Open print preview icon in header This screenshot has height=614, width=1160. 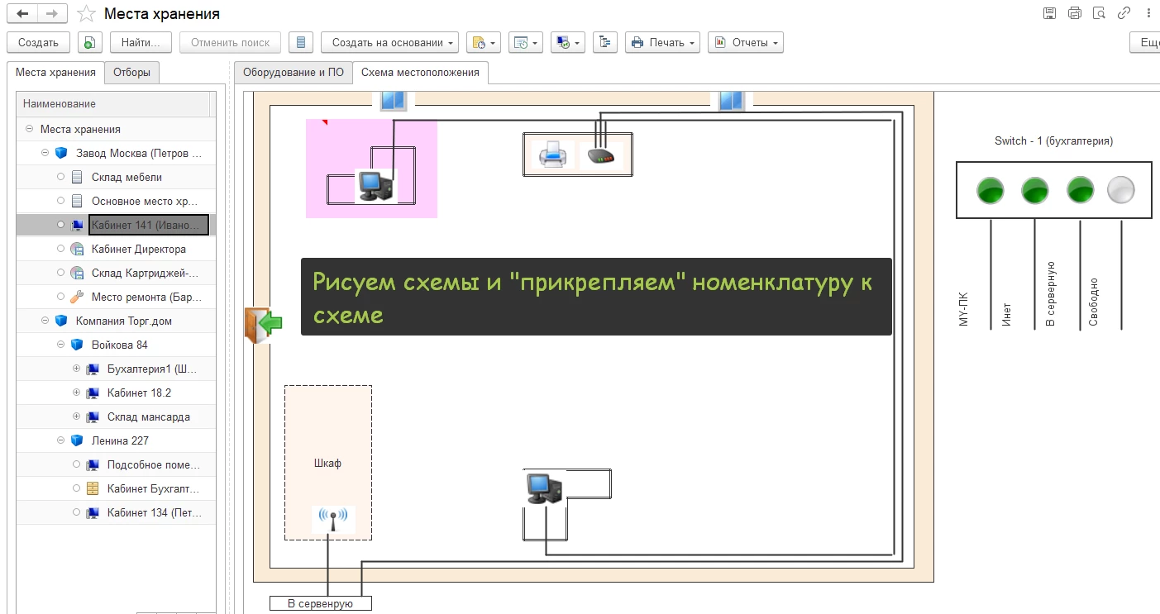pyautogui.click(x=1099, y=13)
